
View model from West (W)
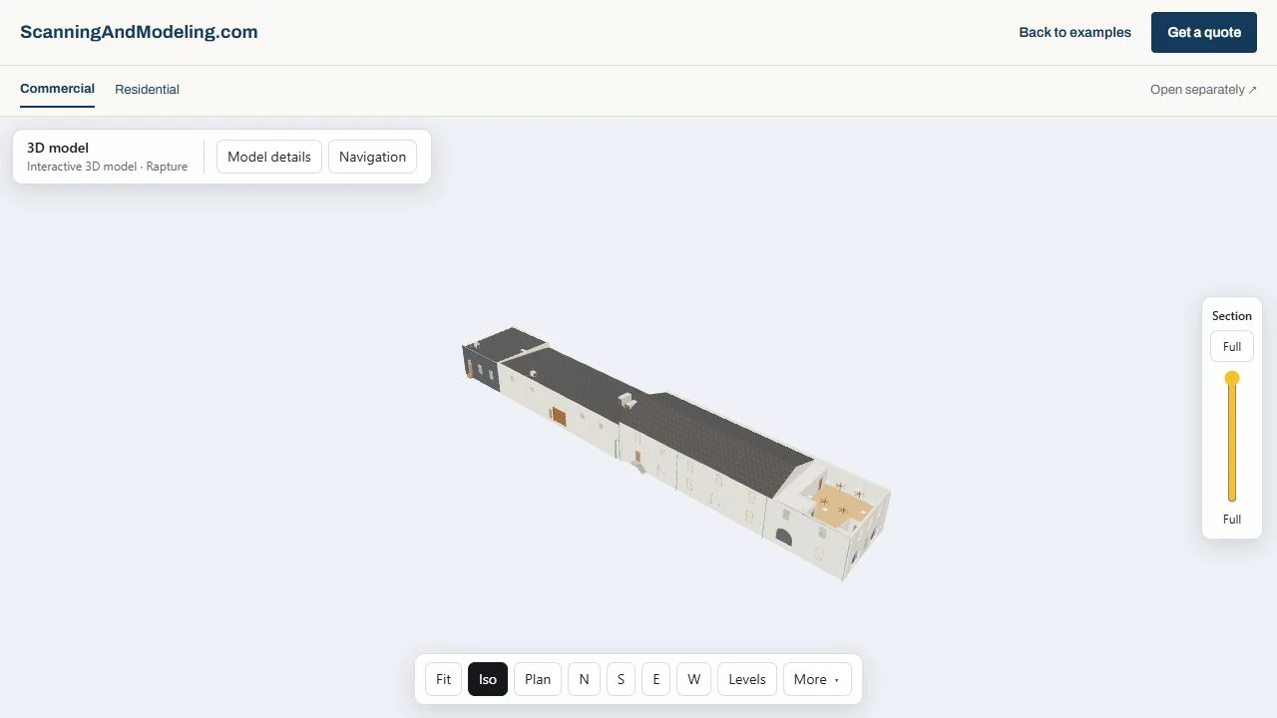click(x=693, y=679)
